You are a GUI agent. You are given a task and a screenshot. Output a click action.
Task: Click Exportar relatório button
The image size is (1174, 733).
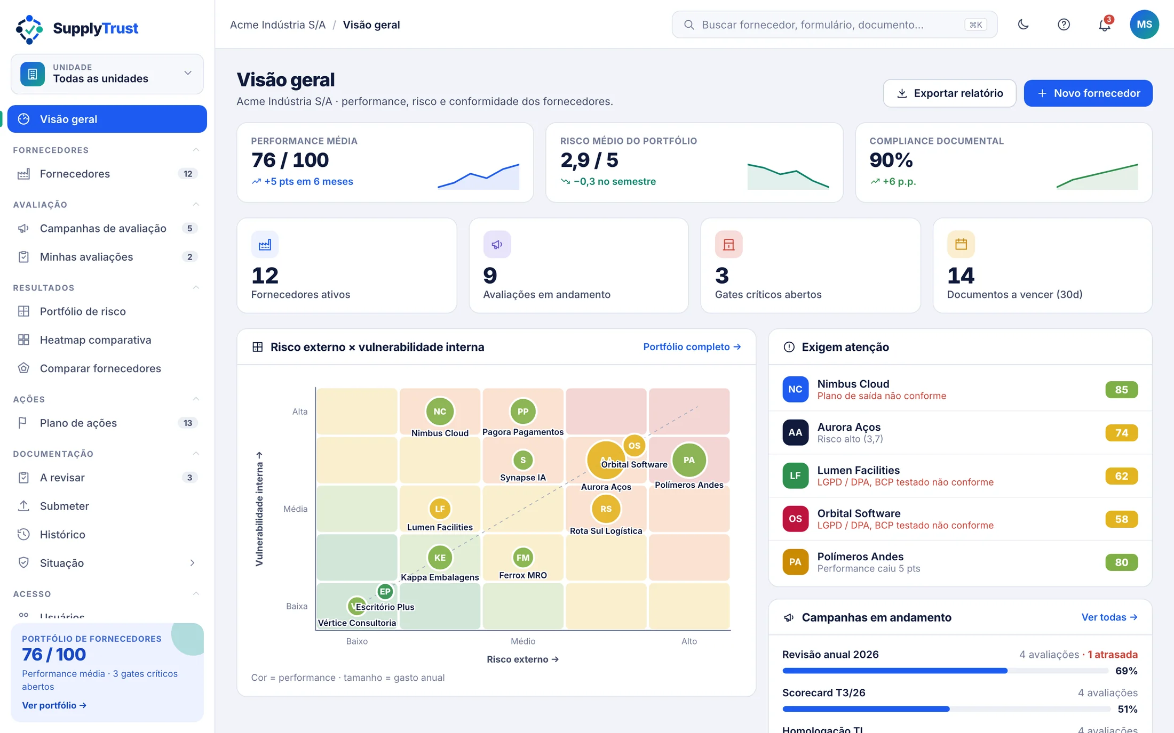[x=949, y=93]
